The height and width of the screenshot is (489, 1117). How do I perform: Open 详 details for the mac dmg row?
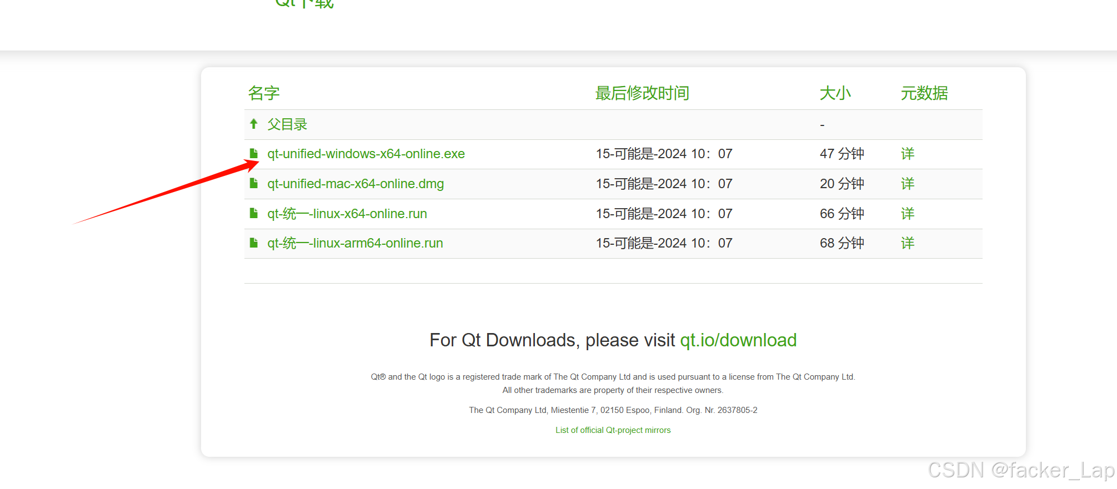908,184
